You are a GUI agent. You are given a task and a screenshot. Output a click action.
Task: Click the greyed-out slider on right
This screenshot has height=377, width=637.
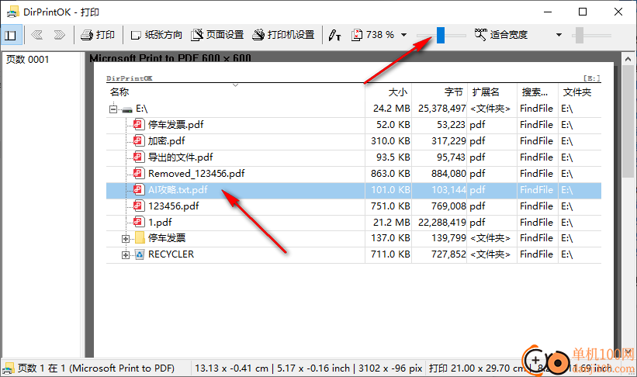580,36
